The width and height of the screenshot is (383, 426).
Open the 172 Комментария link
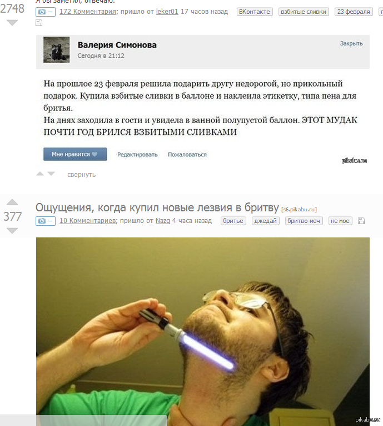pos(88,12)
